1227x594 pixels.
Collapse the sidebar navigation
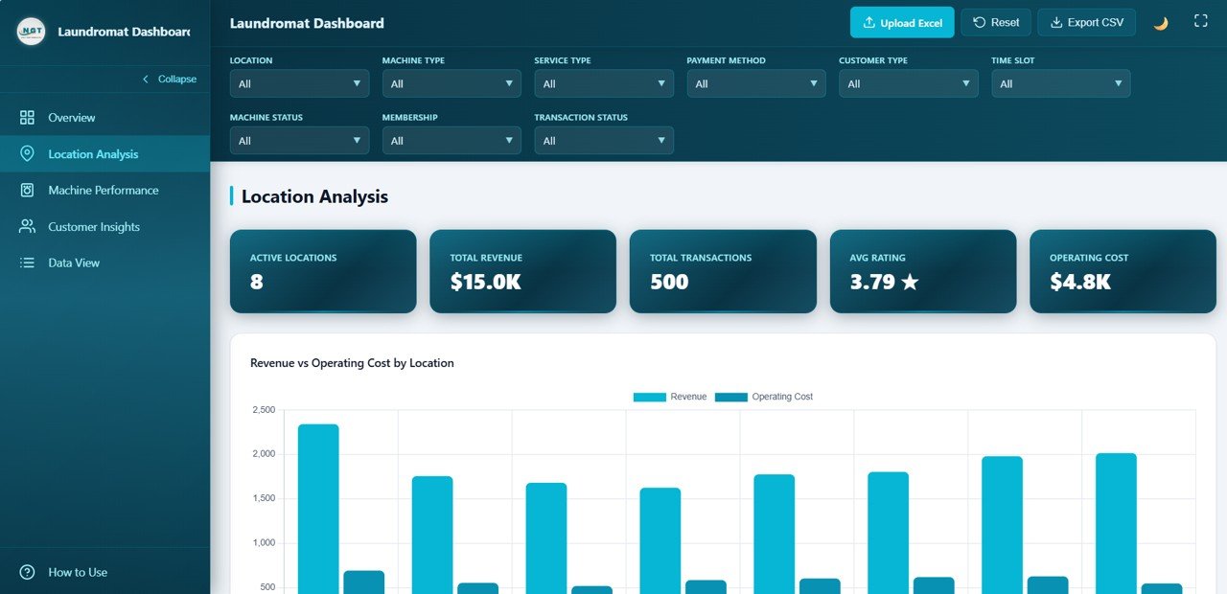[170, 79]
